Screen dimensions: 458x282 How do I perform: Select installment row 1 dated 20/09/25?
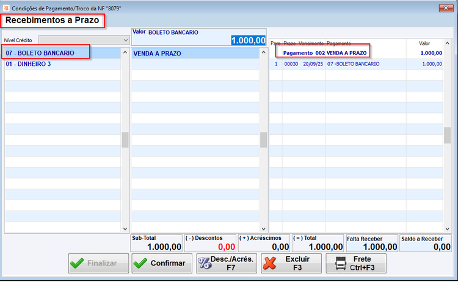(x=356, y=64)
